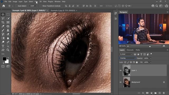The image size is (169, 95).
Task: Toggle Quick Mask mode button
Action: 3,66
